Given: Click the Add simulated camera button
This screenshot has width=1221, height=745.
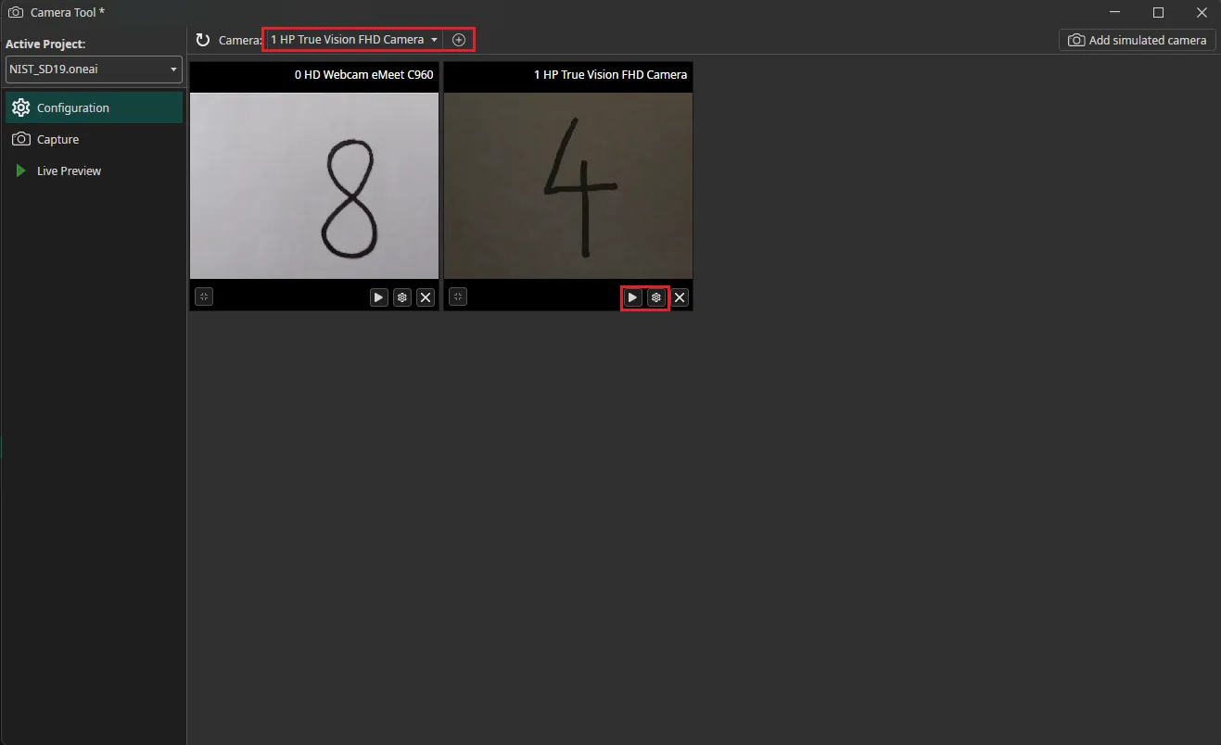Looking at the screenshot, I should click(1137, 40).
